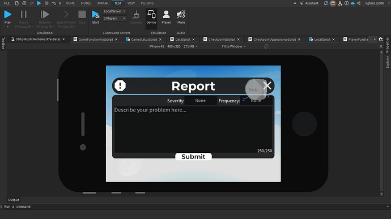Viewport: 391px width, 219px height.
Task: Open the quick-access customize dropdown
Action: coord(60,3)
